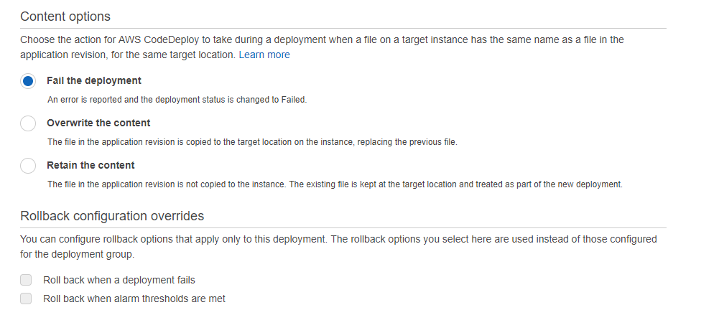This screenshot has width=719, height=310.
Task: Click the 'Choose the action for AWS CodeDeploy' paragraph
Action: [322, 40]
